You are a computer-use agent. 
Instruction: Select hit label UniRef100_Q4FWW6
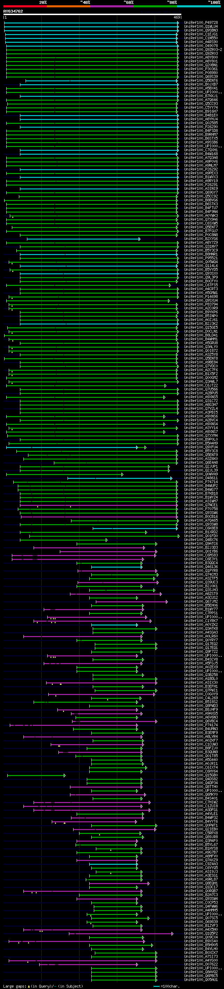pos(201,906)
